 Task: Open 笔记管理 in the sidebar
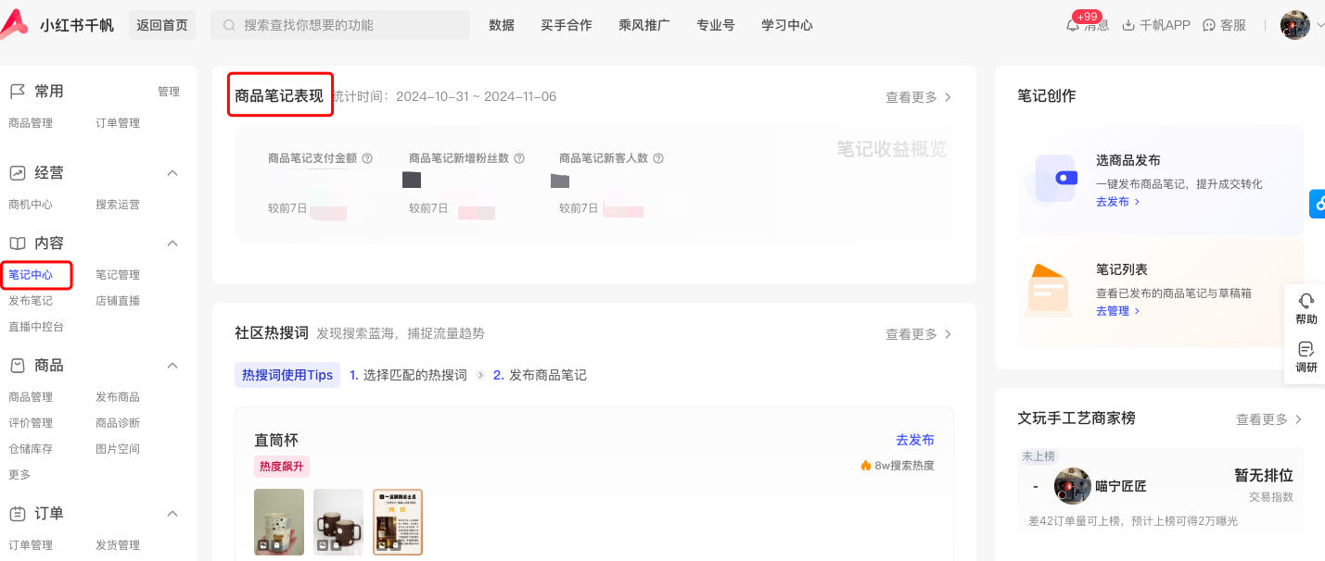tap(118, 275)
